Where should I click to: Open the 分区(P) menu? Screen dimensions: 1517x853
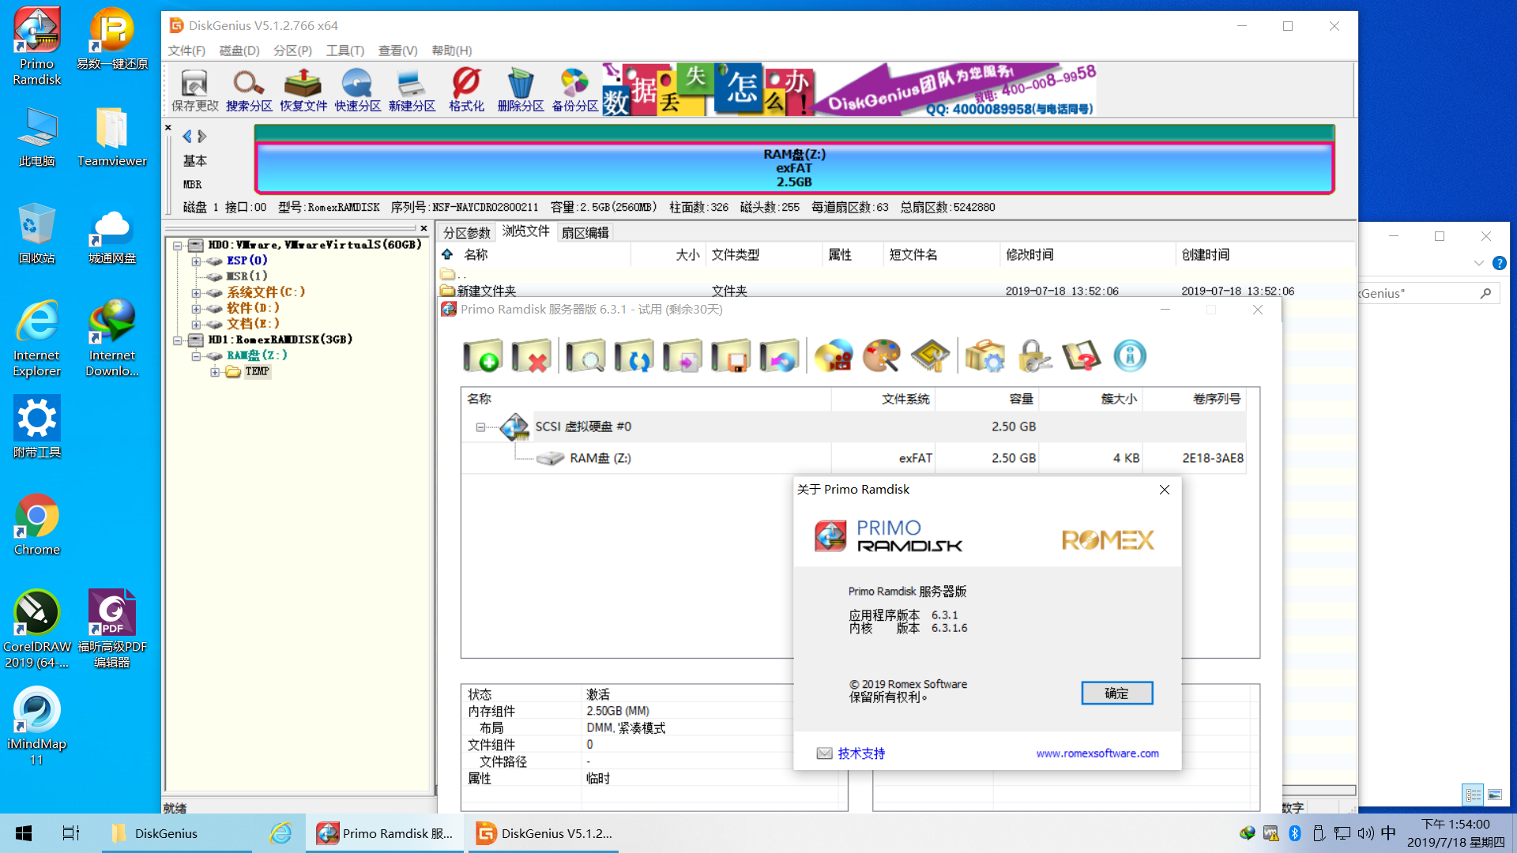292,51
